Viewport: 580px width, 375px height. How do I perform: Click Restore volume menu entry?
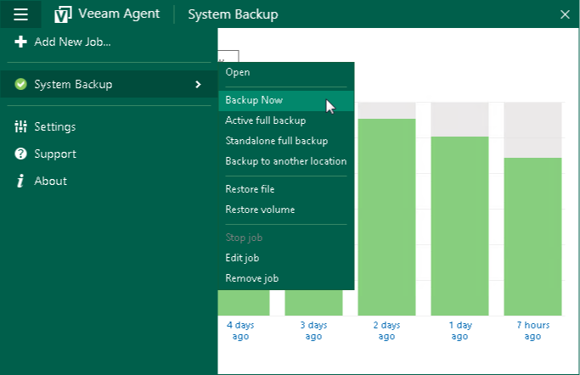[259, 210]
